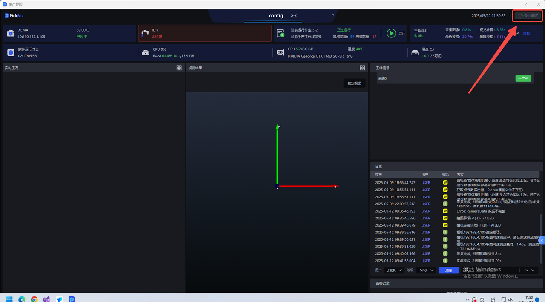Click the CPU gauge icon
Viewport: 545px width, 302px height.
146,52
